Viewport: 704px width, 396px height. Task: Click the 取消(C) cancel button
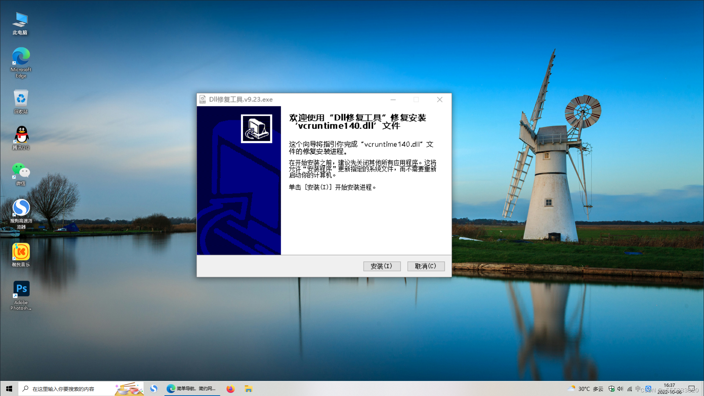pyautogui.click(x=426, y=266)
